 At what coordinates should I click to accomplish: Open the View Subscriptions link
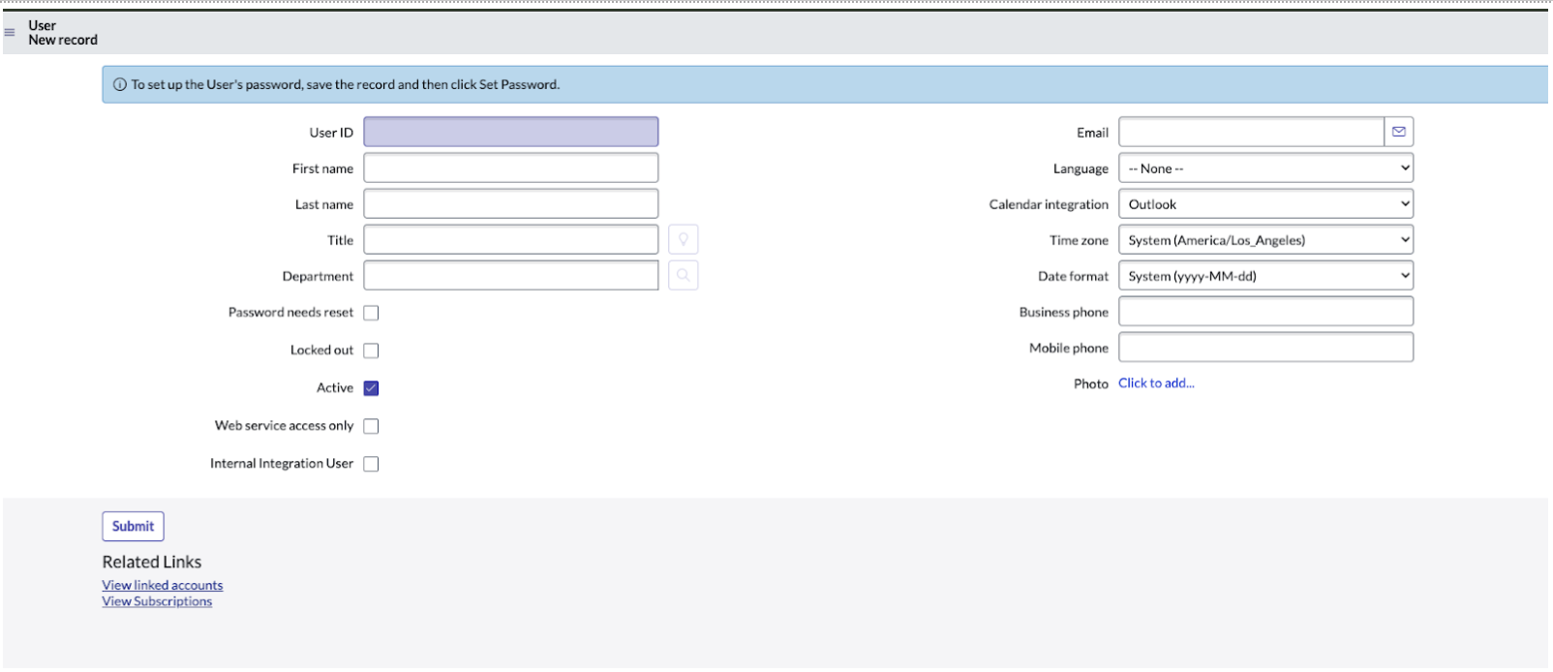[157, 601]
